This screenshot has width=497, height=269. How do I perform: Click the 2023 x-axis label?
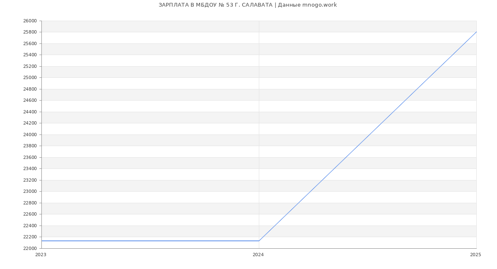click(41, 255)
